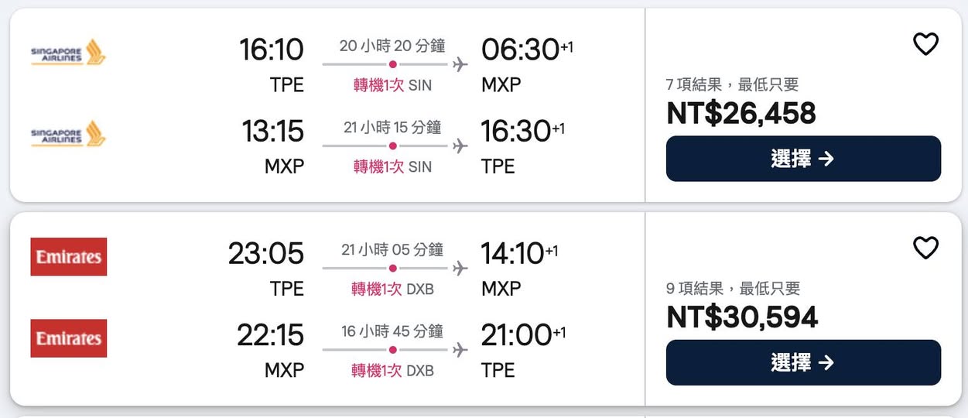The height and width of the screenshot is (418, 968).
Task: Click the plane icon on 21-hour 15-minute flight
Action: (460, 146)
